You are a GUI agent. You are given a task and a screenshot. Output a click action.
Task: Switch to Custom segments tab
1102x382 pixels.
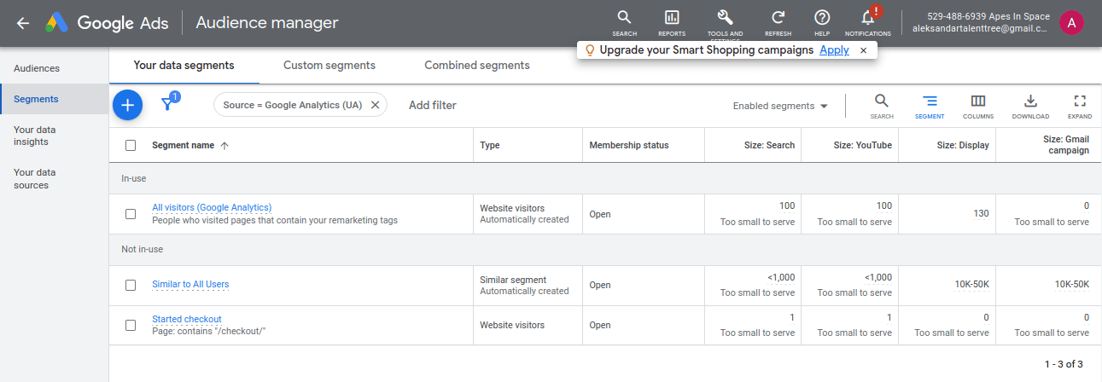coord(329,66)
